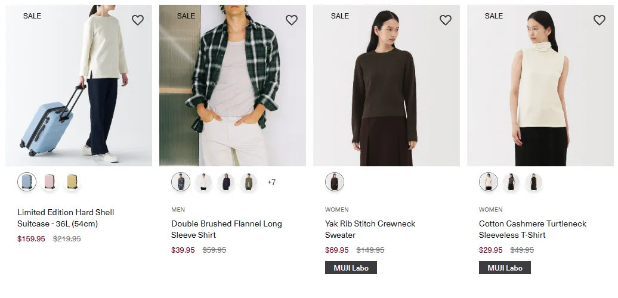Click heart icon on Yak Rib Sweater

tap(446, 20)
